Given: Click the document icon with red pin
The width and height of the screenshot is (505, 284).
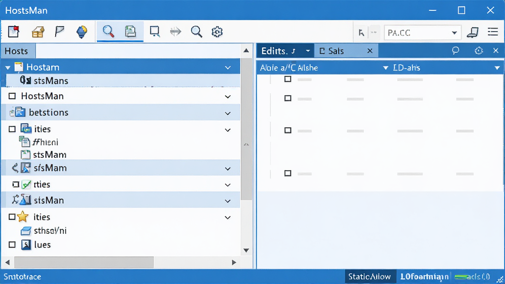Looking at the screenshot, I should click(x=13, y=32).
